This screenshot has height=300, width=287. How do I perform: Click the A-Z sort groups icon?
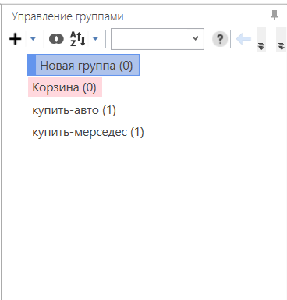[x=77, y=39]
